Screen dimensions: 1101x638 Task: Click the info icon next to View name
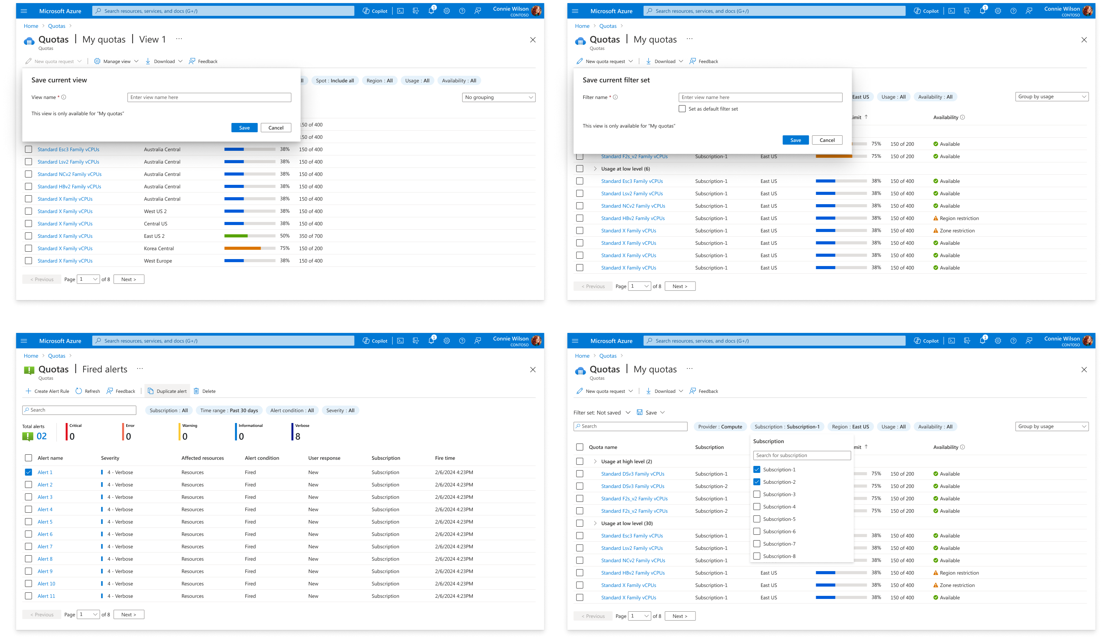pos(64,97)
